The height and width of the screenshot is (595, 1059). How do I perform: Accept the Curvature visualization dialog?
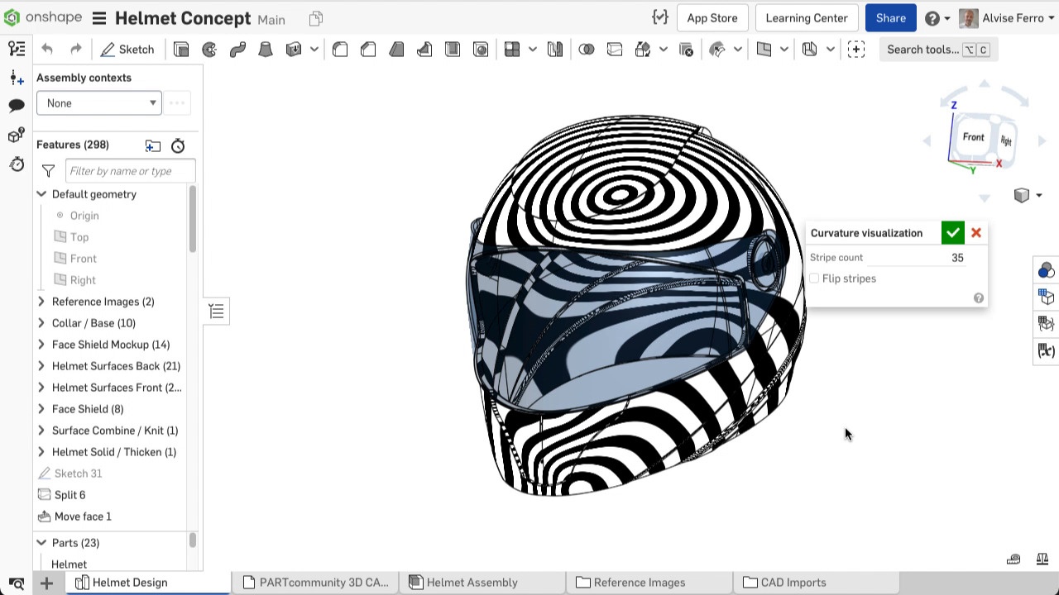(952, 233)
